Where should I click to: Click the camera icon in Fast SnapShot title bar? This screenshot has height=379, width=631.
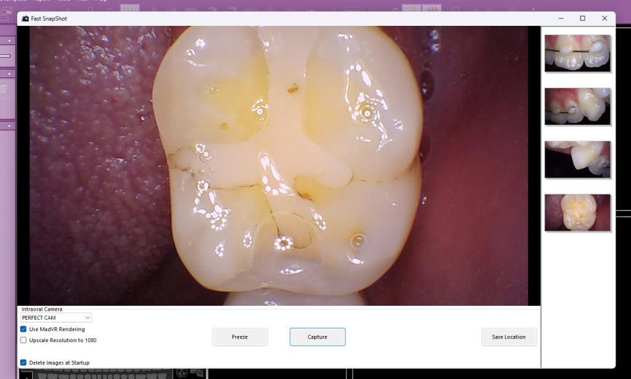click(x=25, y=18)
